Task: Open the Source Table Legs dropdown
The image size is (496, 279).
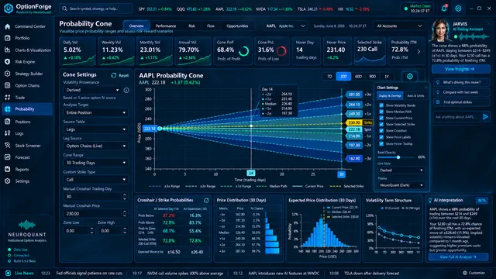Action: (95, 129)
